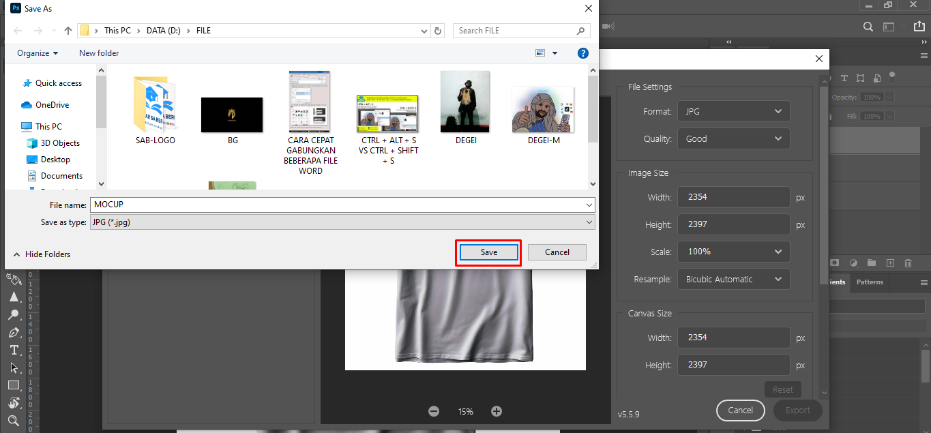The image size is (931, 433).
Task: Switch to the Patterns tab
Action: (870, 282)
